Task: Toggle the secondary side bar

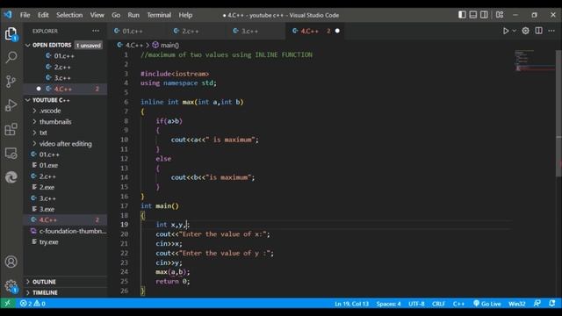Action: tap(484, 15)
